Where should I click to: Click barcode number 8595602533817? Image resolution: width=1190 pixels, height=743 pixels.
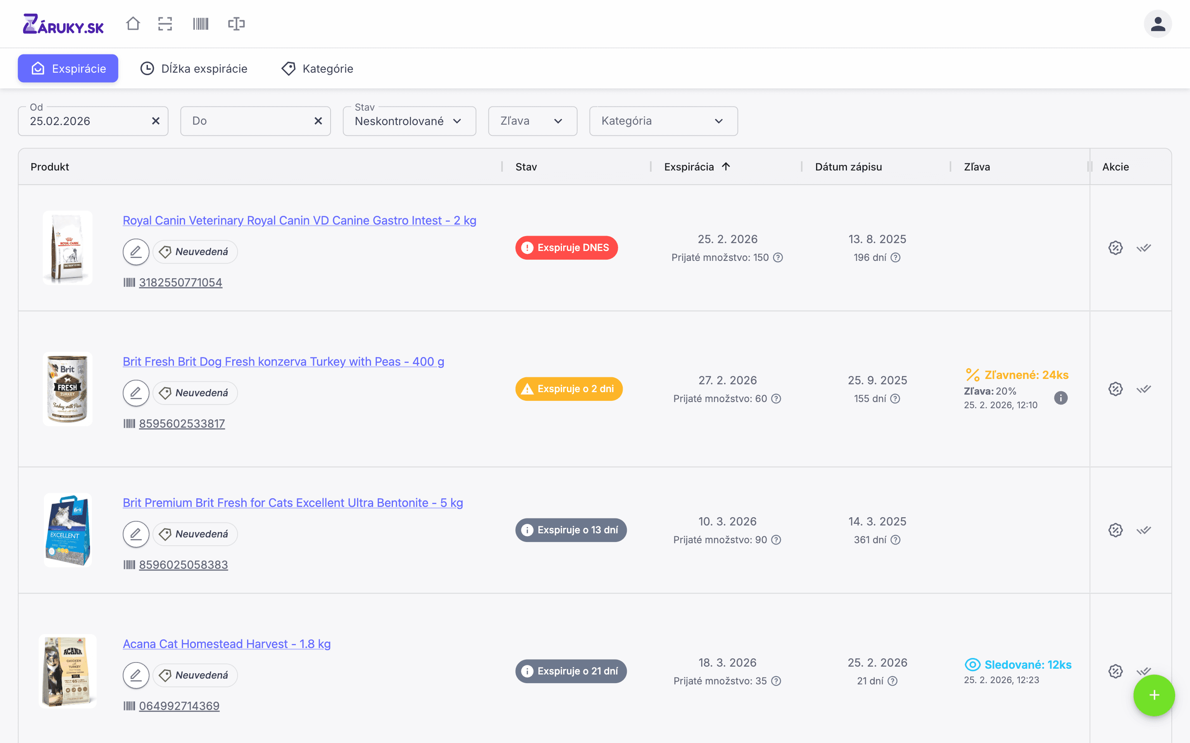pos(182,424)
